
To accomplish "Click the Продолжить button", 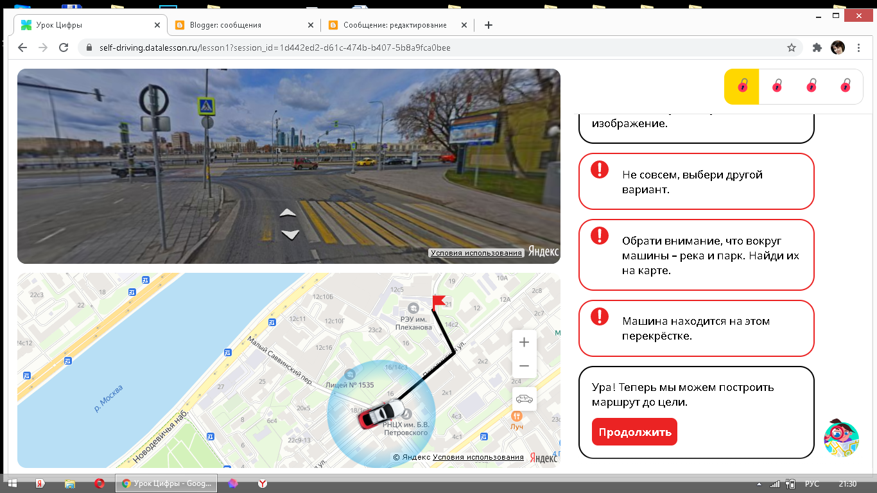I will [x=634, y=432].
